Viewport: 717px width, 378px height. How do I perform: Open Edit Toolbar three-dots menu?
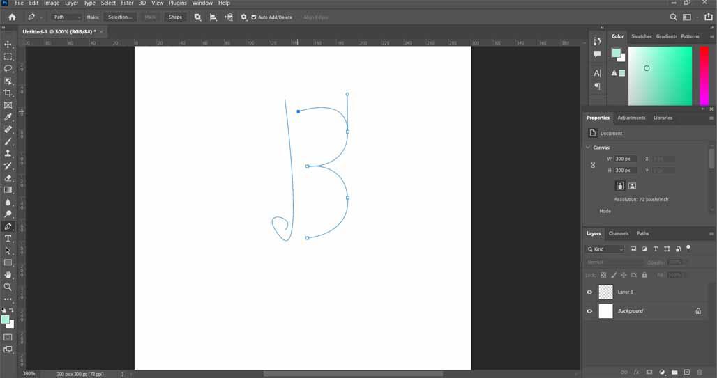8,299
